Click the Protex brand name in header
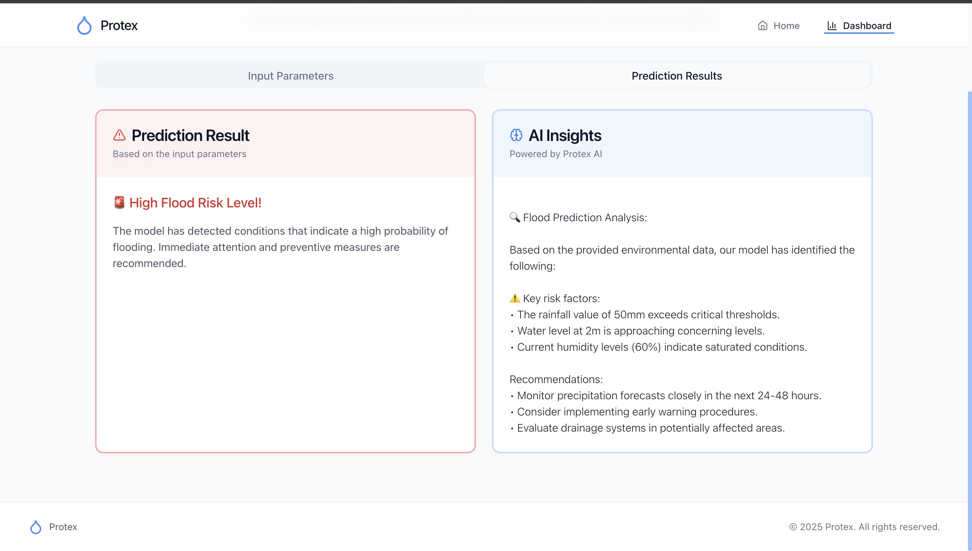972x551 pixels. click(119, 25)
